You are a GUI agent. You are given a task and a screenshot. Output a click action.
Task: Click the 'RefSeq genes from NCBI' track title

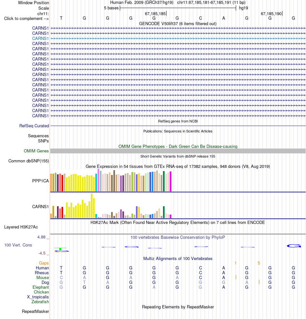178,121
